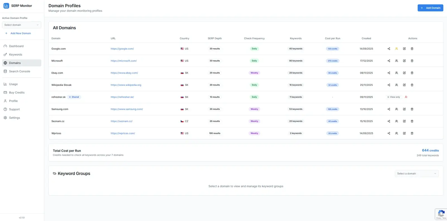Open https://seznam.cz/ link
447x221 pixels.
coord(122,121)
